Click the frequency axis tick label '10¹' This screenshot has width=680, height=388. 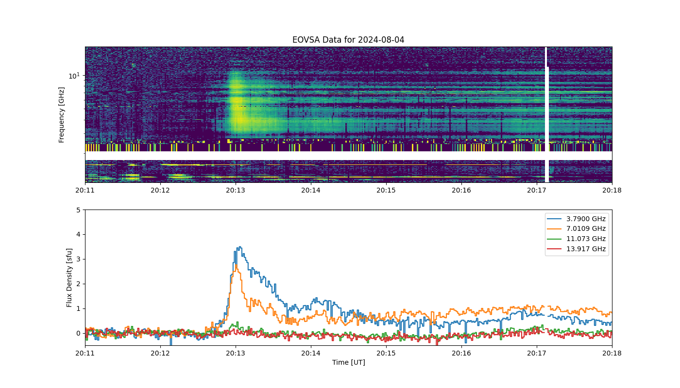[74, 76]
